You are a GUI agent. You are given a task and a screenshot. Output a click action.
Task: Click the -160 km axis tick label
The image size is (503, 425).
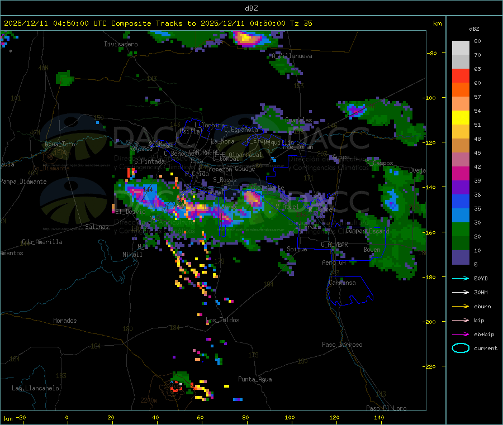tap(429, 232)
